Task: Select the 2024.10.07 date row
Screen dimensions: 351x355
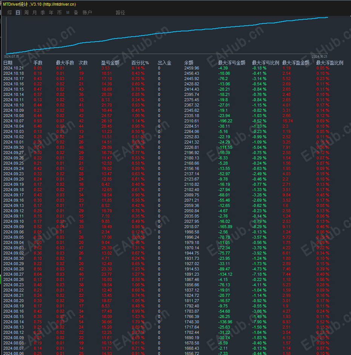Action: tap(14, 121)
